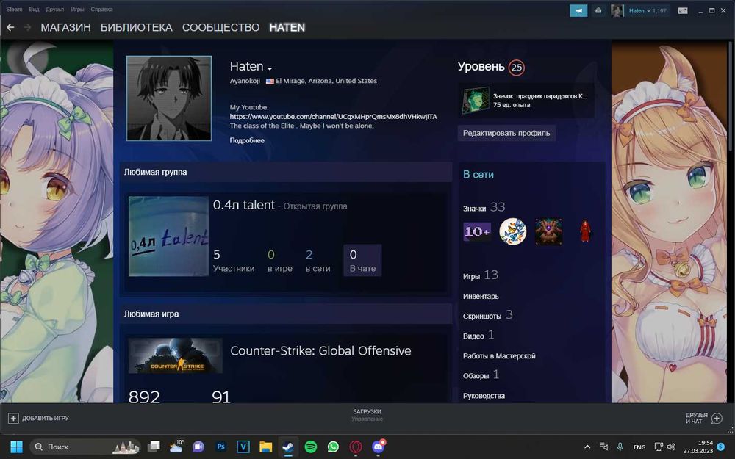This screenshot has height=459, width=735.
Task: Click the volume speaker tray icon
Action: click(671, 447)
